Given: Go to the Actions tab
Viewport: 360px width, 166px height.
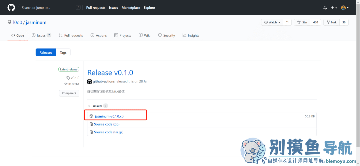Looking at the screenshot, I should click(x=99, y=35).
